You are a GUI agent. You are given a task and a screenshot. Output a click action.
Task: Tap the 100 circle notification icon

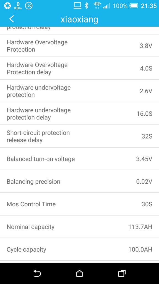coord(29,6)
